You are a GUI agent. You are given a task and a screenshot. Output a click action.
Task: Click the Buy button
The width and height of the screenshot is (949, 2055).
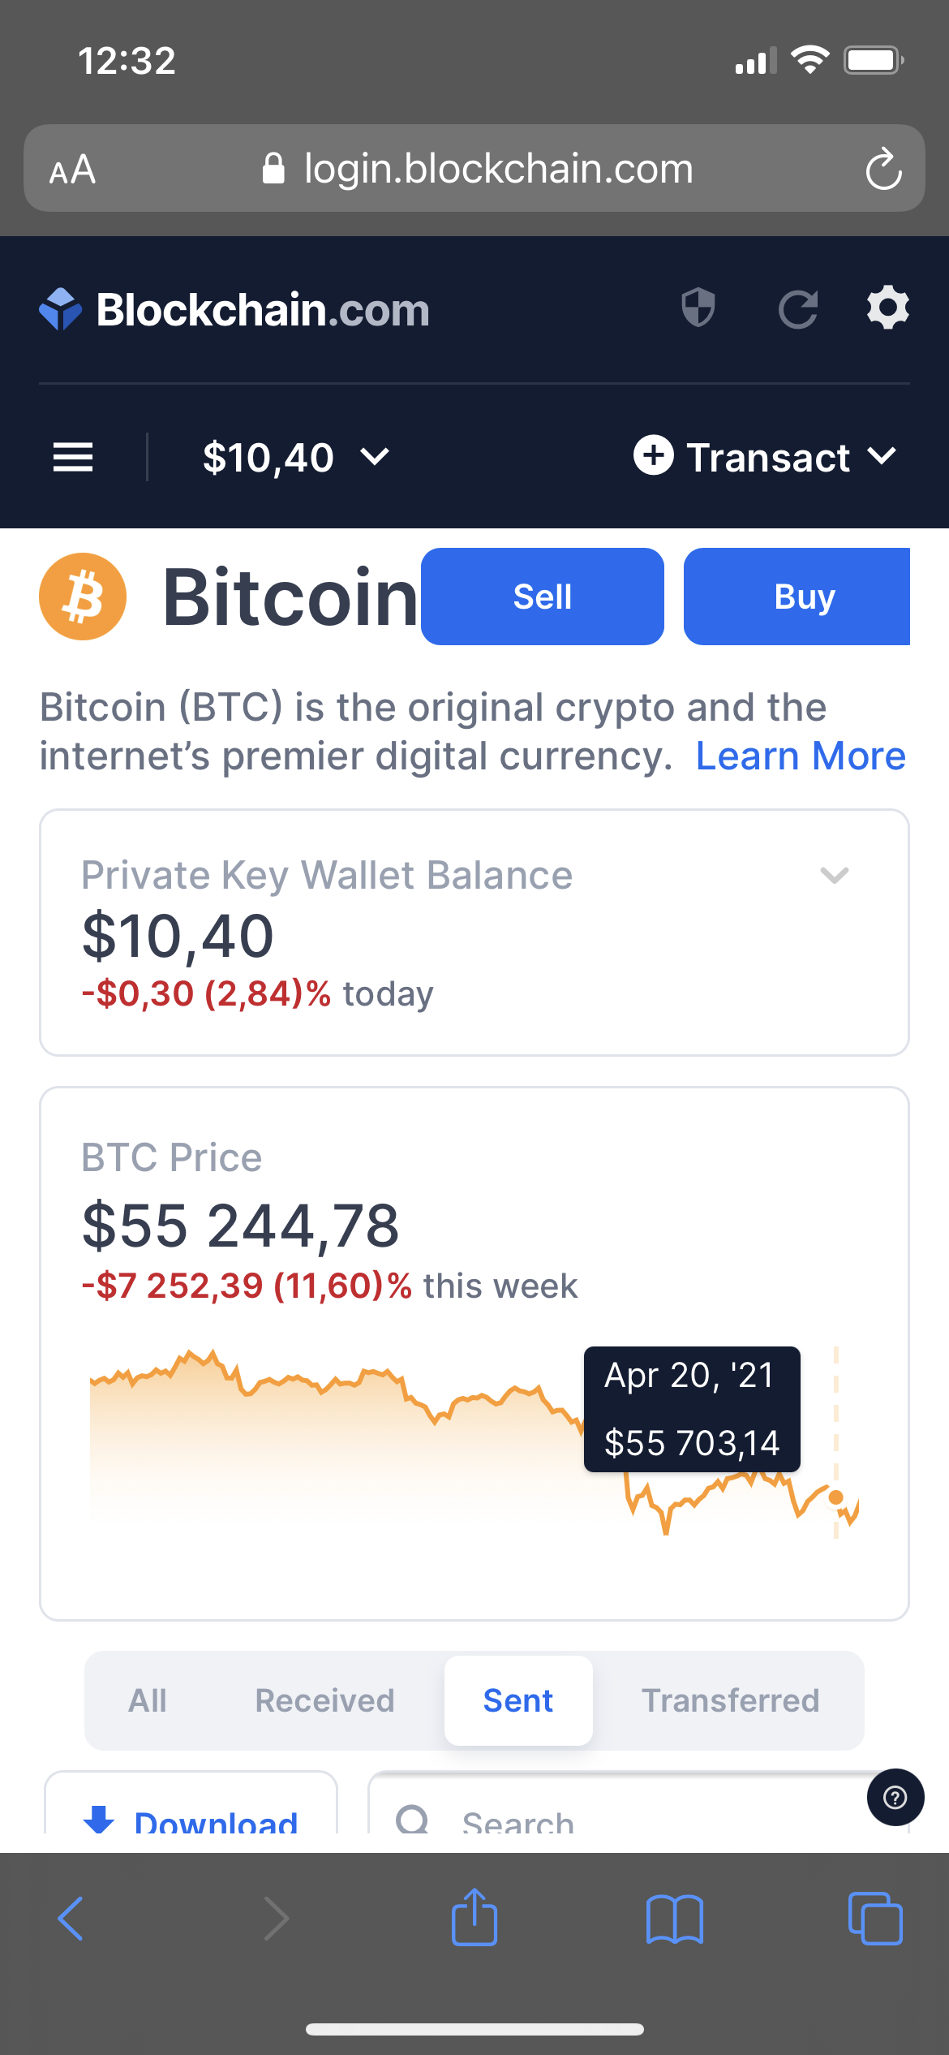(797, 597)
